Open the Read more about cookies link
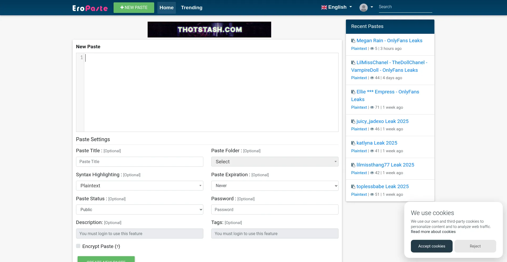Image resolution: width=507 pixels, height=262 pixels. point(433,232)
